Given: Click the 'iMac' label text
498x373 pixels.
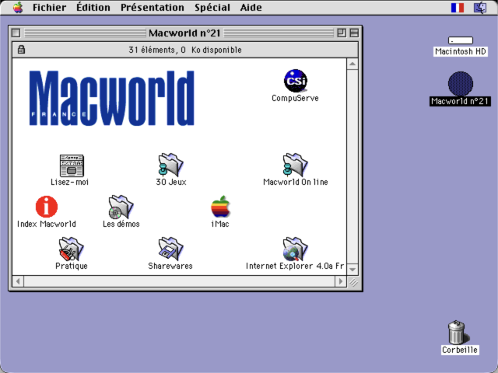Looking at the screenshot, I should click(x=220, y=224).
